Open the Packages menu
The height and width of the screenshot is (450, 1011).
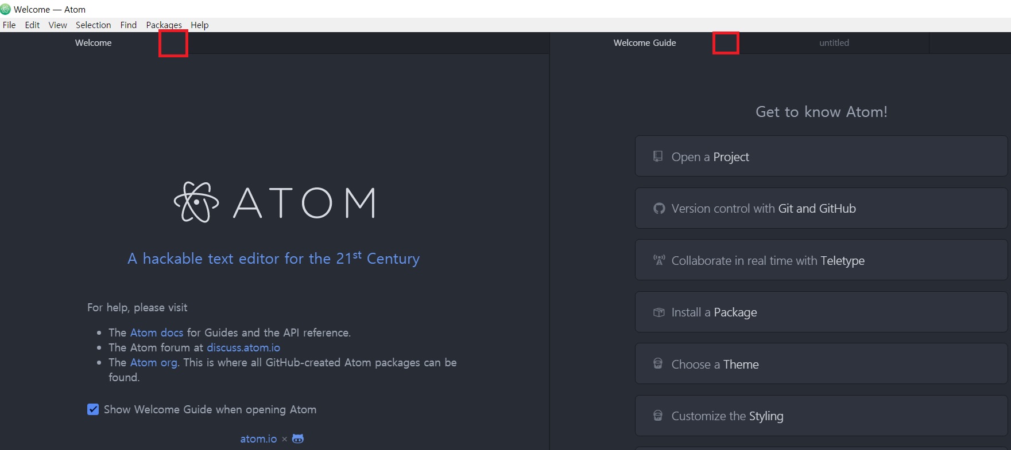click(164, 25)
